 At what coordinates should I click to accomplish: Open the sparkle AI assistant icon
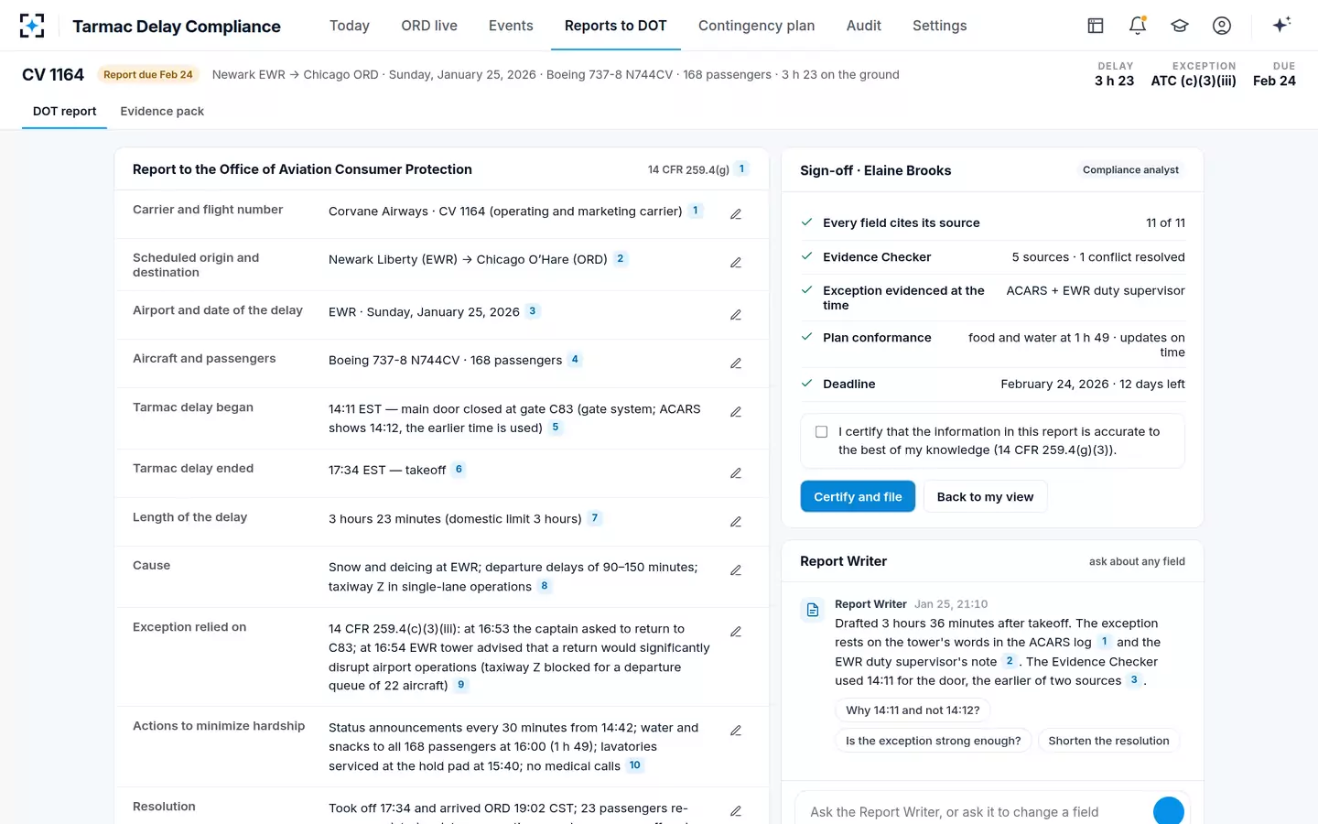click(1281, 25)
